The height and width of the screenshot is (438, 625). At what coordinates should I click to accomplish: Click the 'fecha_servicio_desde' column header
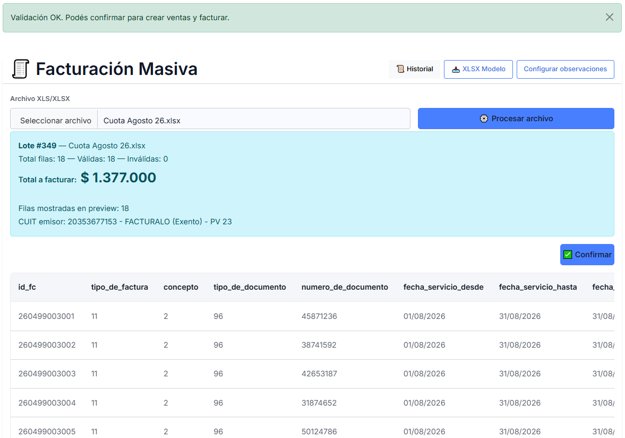tap(443, 287)
